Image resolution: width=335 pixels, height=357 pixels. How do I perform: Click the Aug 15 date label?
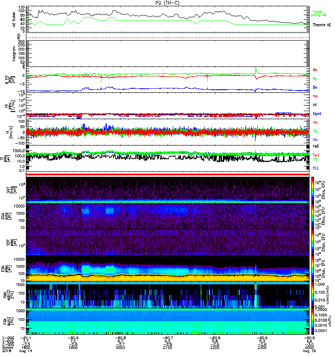(309, 351)
